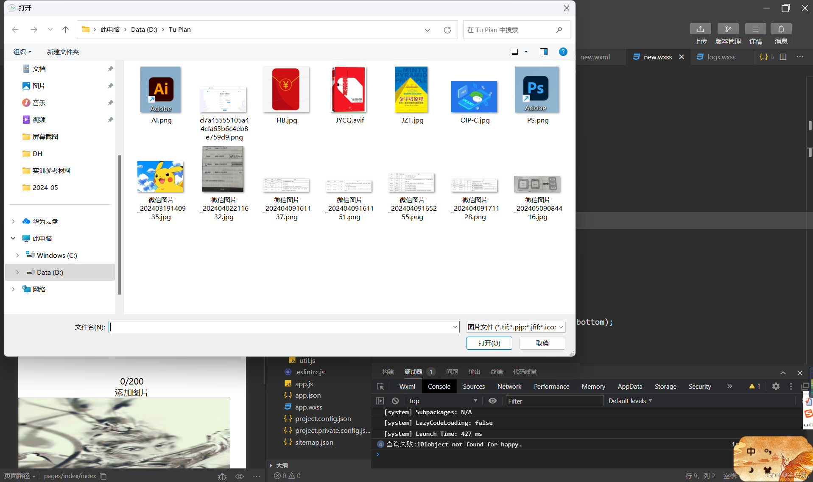
Task: Select JYCQ.avif thumbnail
Action: [x=349, y=90]
